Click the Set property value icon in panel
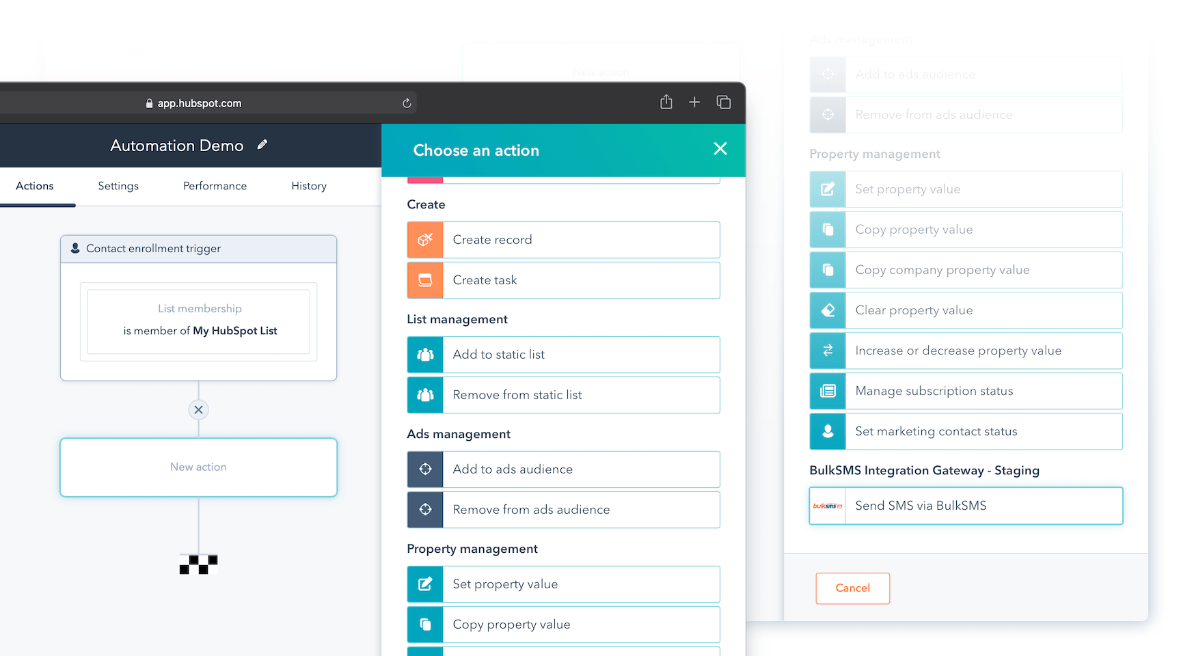Screen dimensions: 1194x656 tap(425, 584)
